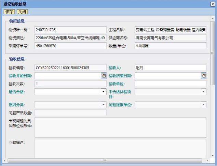This screenshot has width=217, height=166.
Task: Close the 登记验收信息 dialog window
Action: tap(213, 4)
